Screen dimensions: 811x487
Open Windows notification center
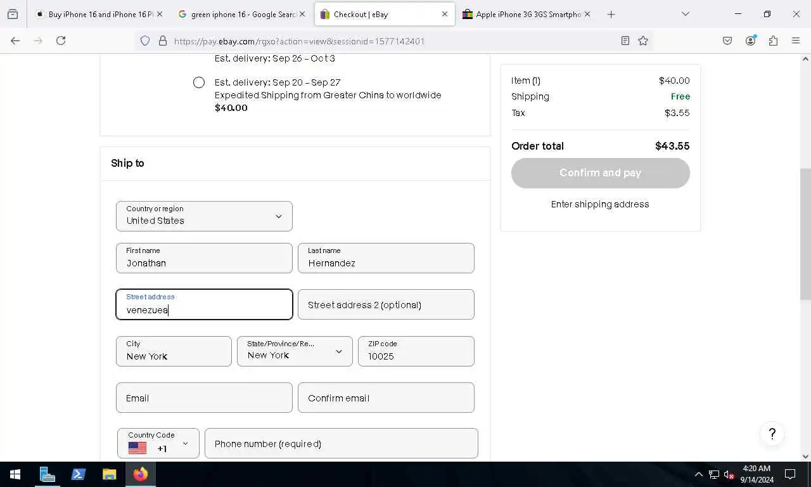click(790, 474)
